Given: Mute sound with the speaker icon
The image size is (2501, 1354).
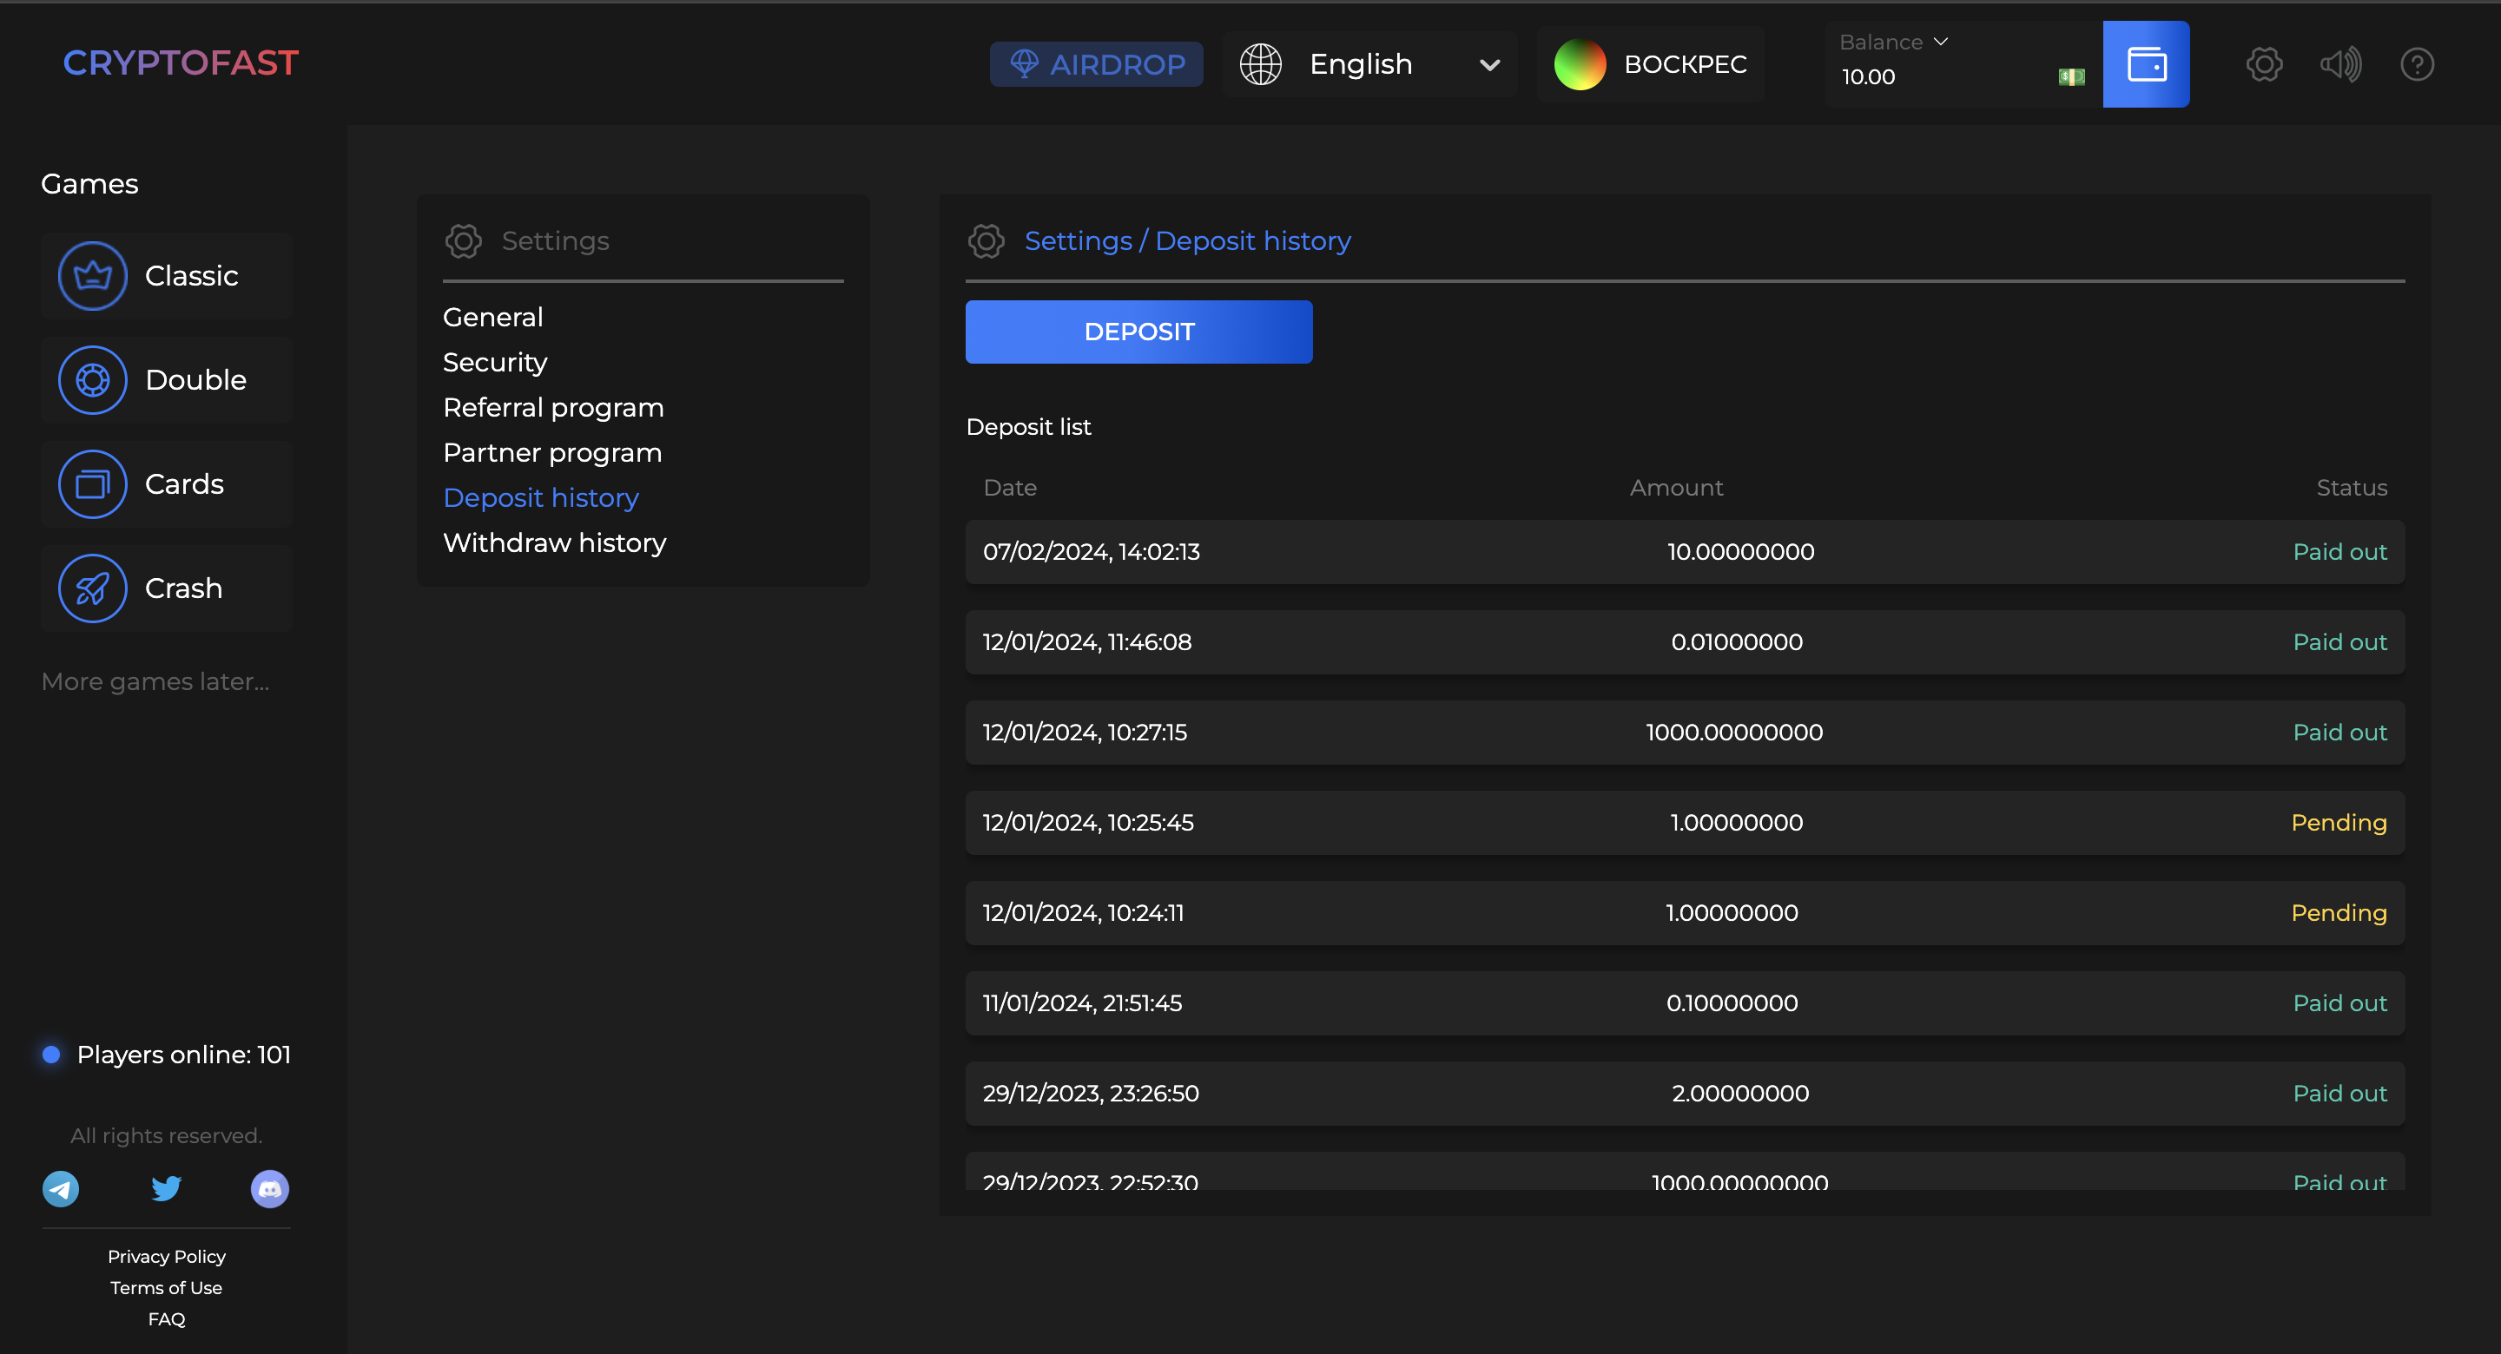Looking at the screenshot, I should pos(2339,64).
